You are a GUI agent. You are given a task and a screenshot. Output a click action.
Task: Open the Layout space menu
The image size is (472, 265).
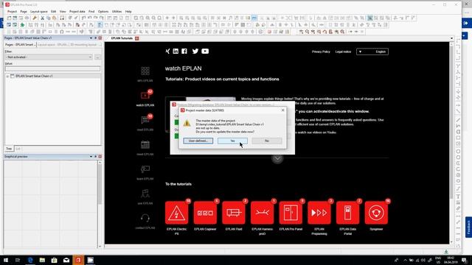(x=39, y=12)
